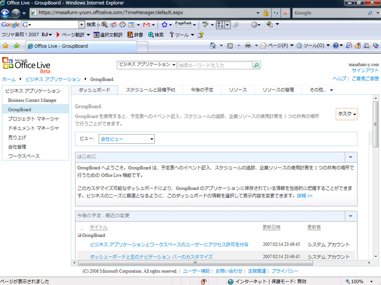Open ドキュメント マネージャ in sidebar

point(33,128)
